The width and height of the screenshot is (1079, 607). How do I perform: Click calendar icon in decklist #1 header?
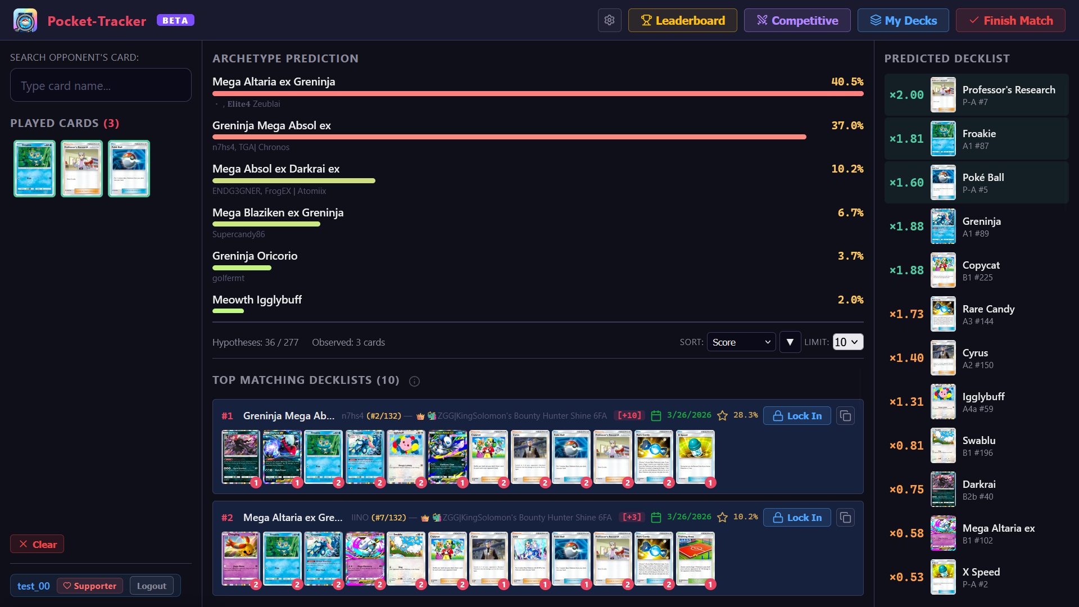[656, 416]
